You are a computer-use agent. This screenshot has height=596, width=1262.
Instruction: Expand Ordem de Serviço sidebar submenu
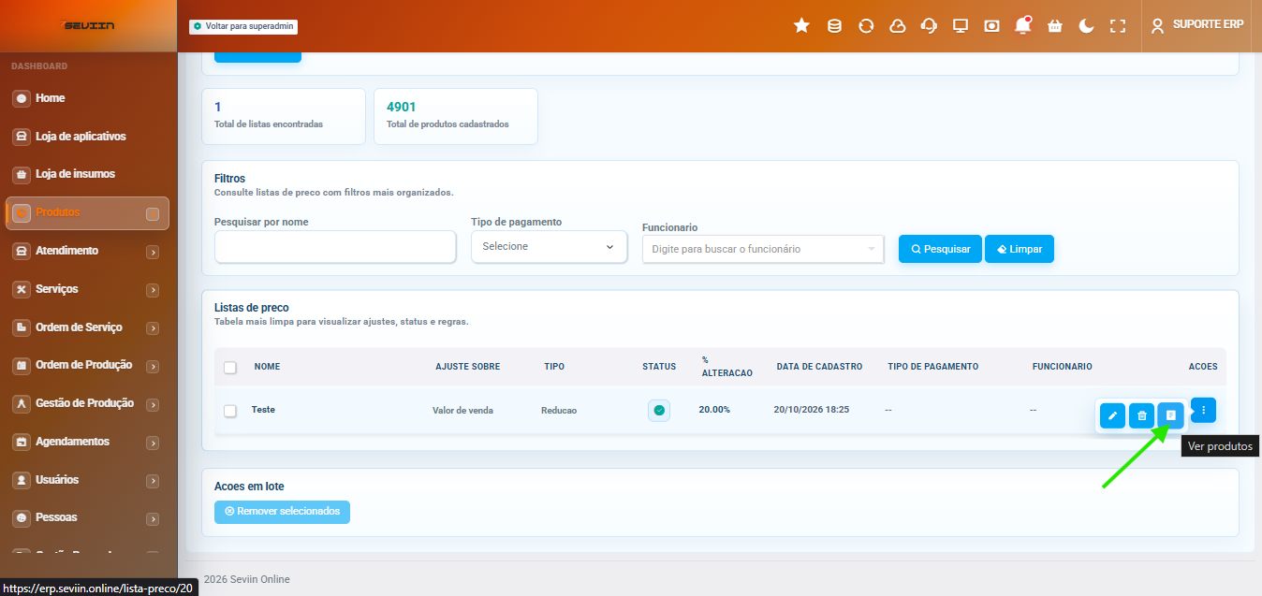153,328
